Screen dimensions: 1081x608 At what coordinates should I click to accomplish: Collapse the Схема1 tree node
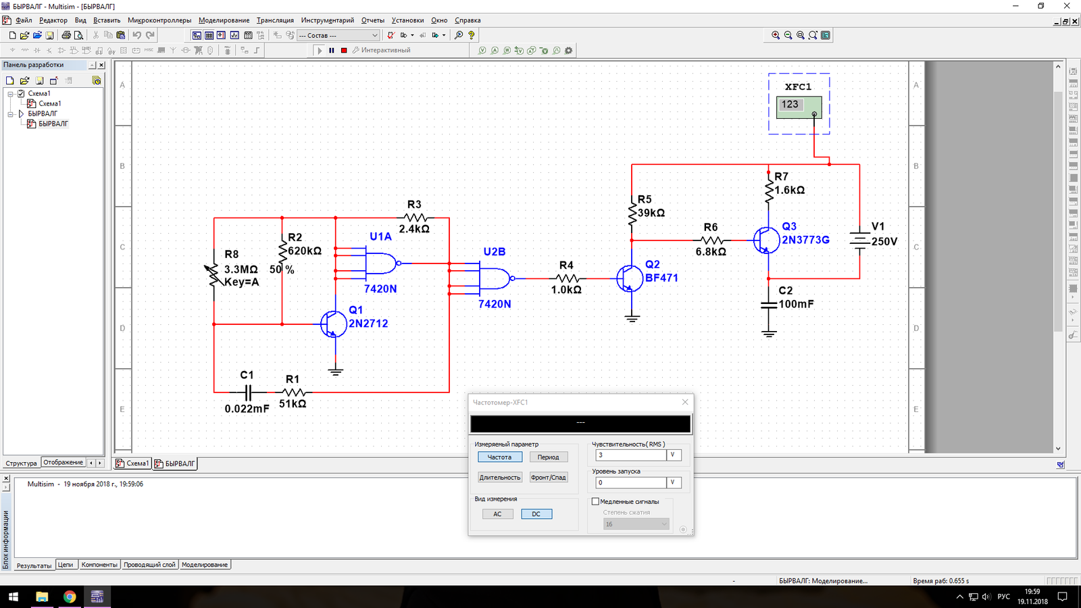(11, 94)
